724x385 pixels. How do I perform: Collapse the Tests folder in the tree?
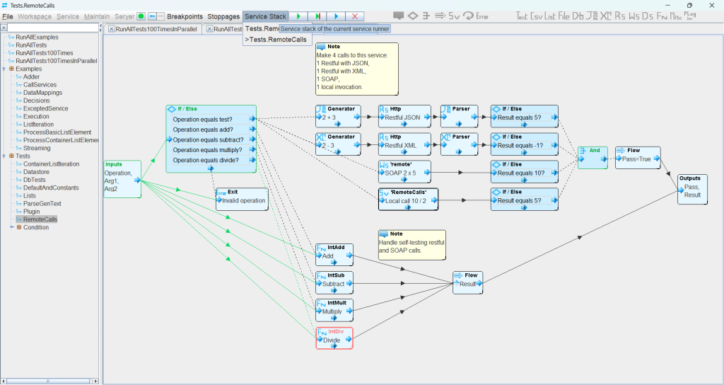[x=4, y=156]
